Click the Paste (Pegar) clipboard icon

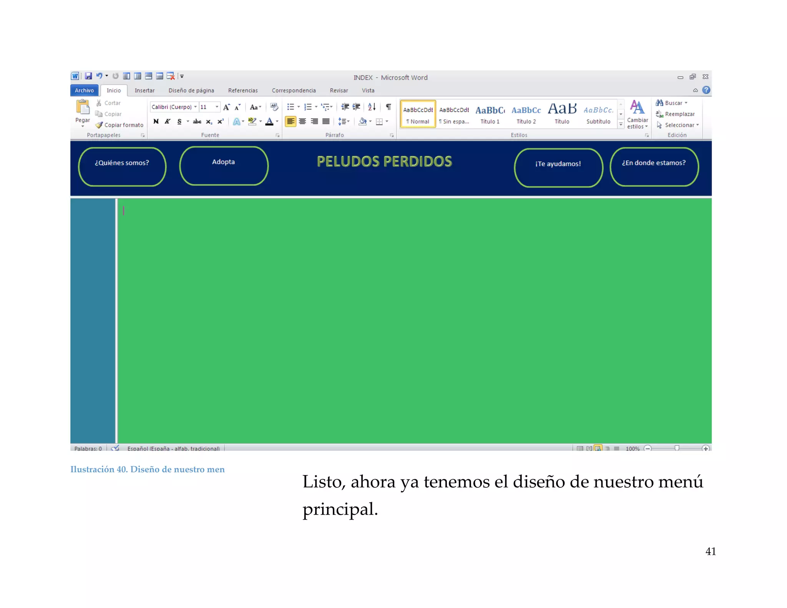pos(83,107)
